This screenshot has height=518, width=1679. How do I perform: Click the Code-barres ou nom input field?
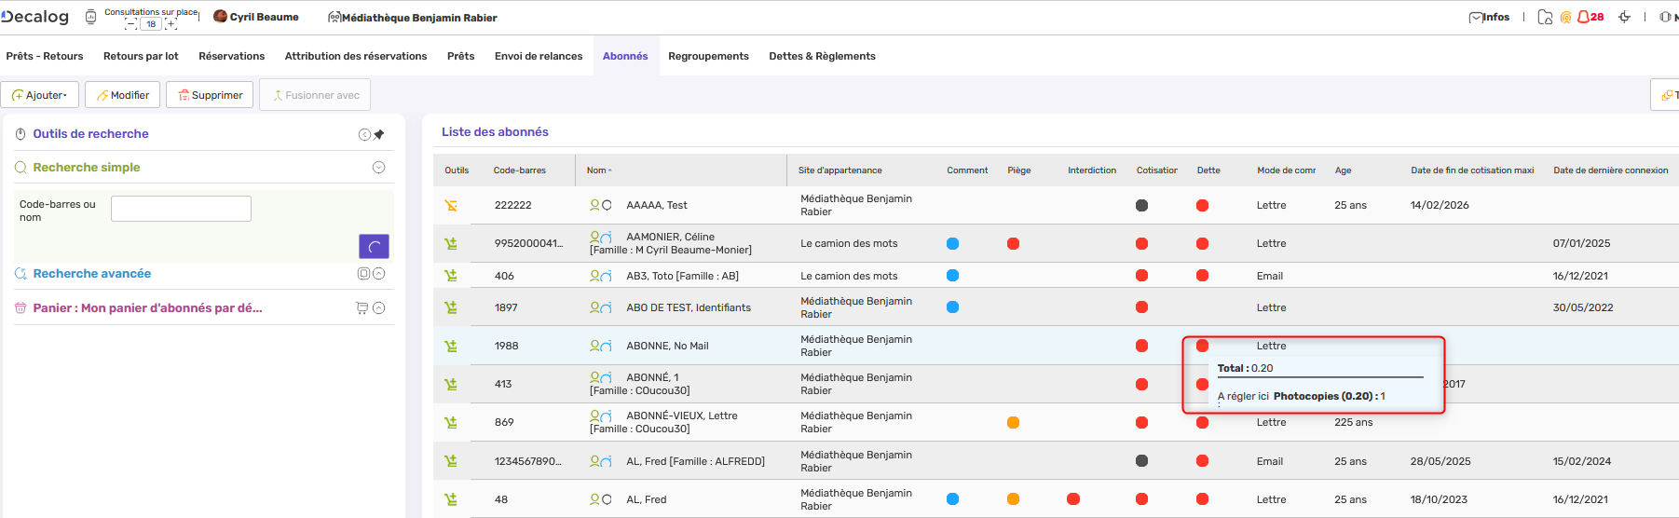coord(181,209)
